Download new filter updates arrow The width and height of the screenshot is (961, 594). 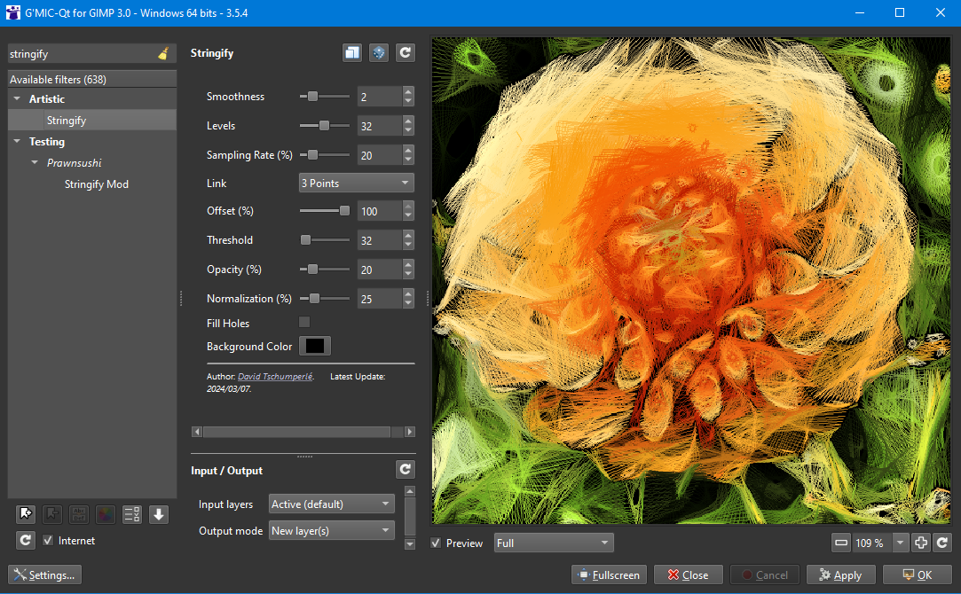coord(158,514)
